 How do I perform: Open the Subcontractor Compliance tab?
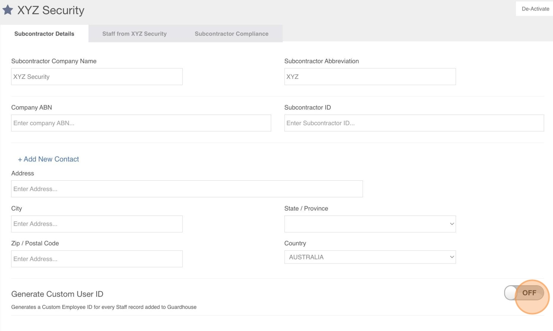coord(232,34)
